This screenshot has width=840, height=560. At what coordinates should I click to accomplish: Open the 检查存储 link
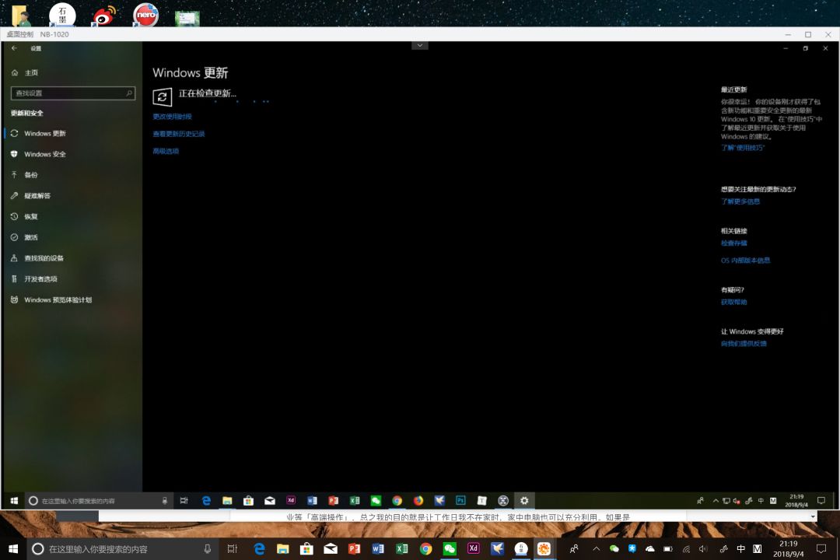click(733, 243)
